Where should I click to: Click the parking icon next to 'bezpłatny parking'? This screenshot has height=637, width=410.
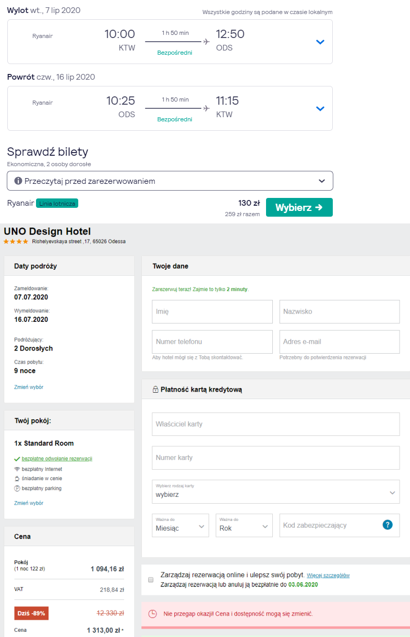pos(17,489)
